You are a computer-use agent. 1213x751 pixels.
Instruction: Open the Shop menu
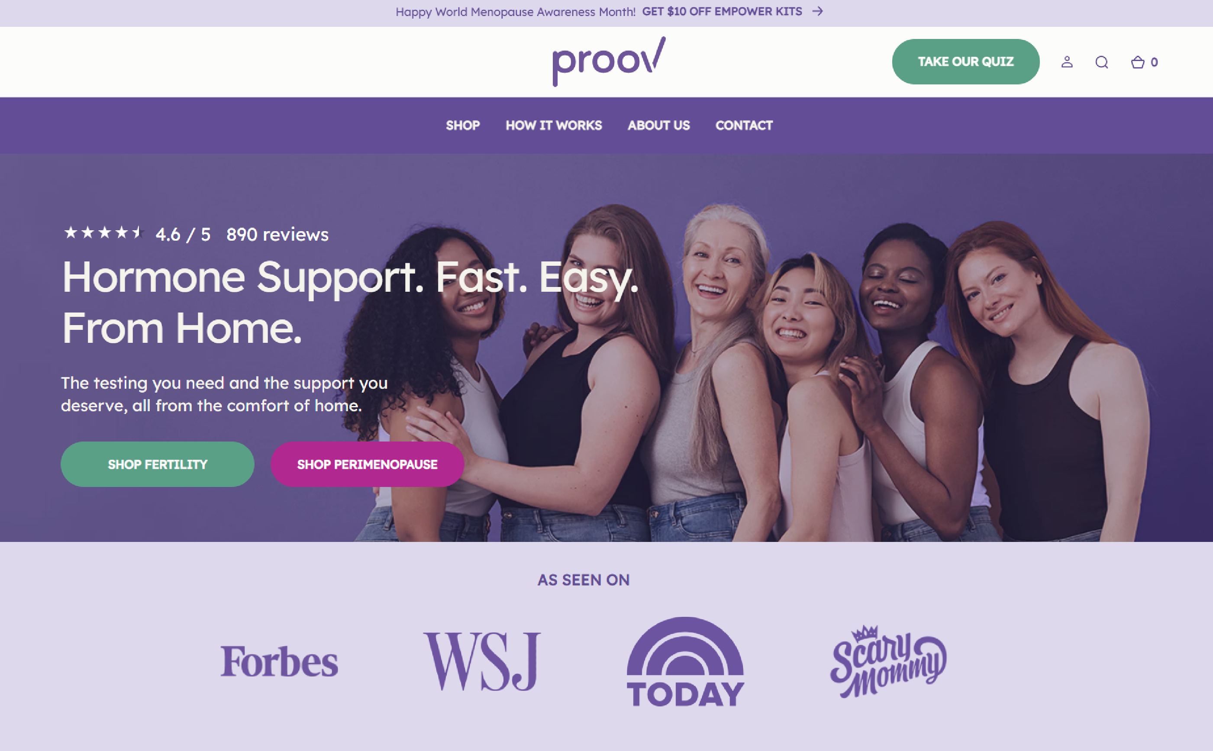(x=463, y=125)
